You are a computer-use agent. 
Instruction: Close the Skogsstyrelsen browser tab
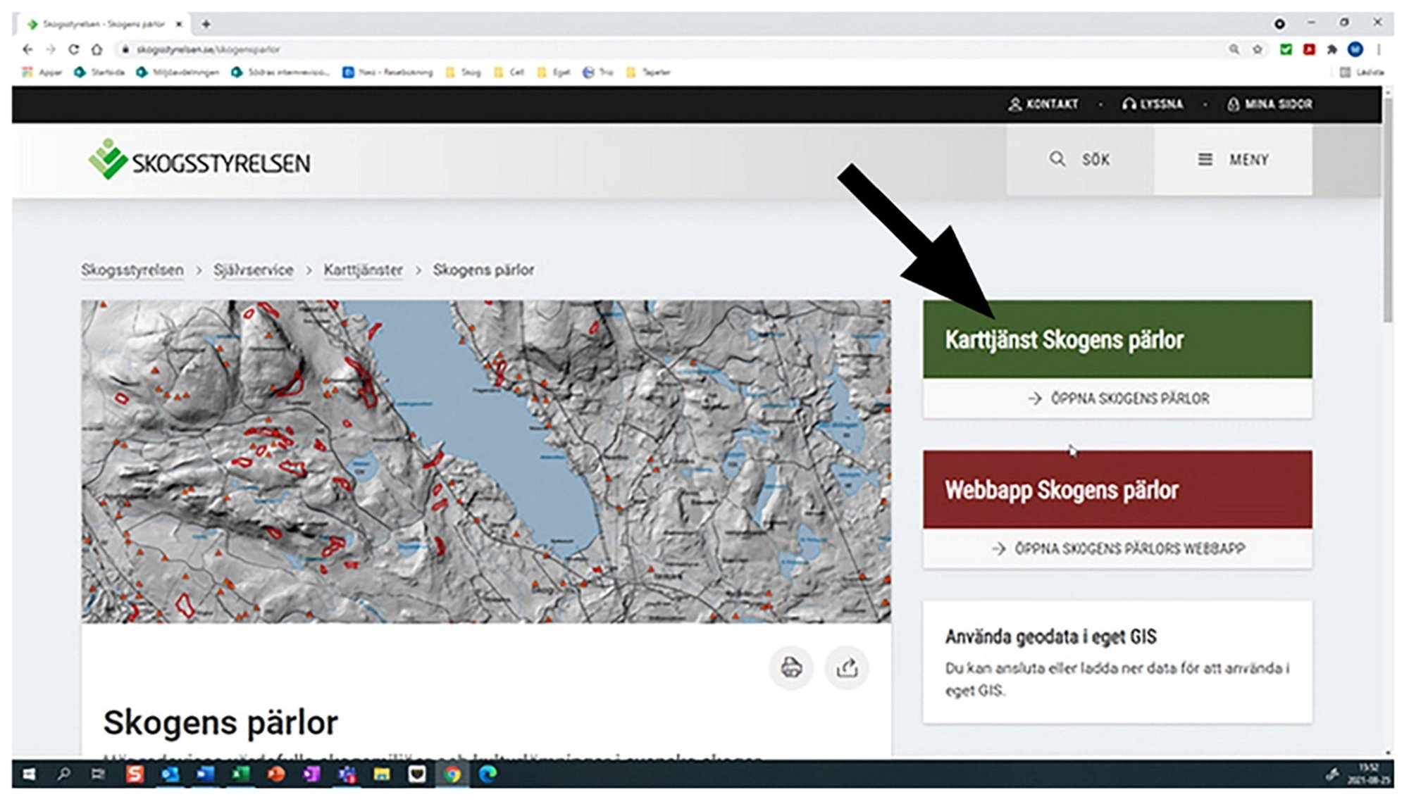[x=179, y=24]
